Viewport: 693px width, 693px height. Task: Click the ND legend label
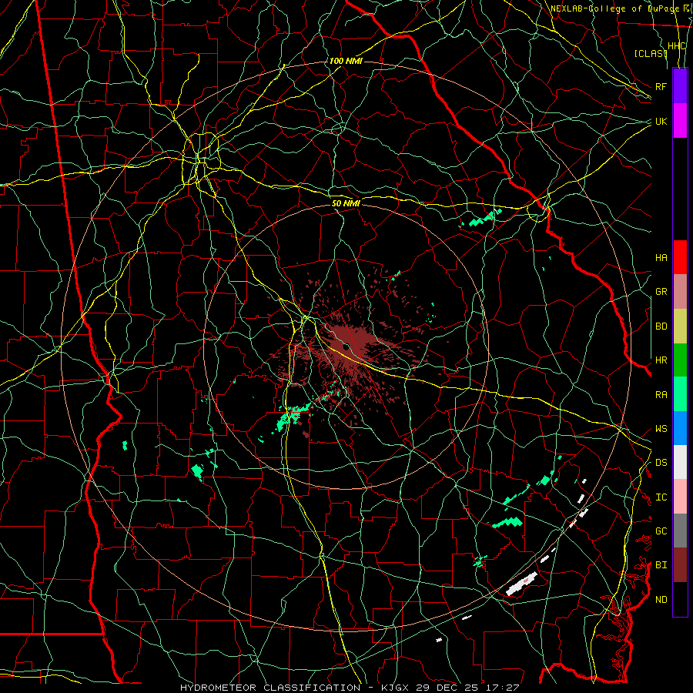[661, 600]
